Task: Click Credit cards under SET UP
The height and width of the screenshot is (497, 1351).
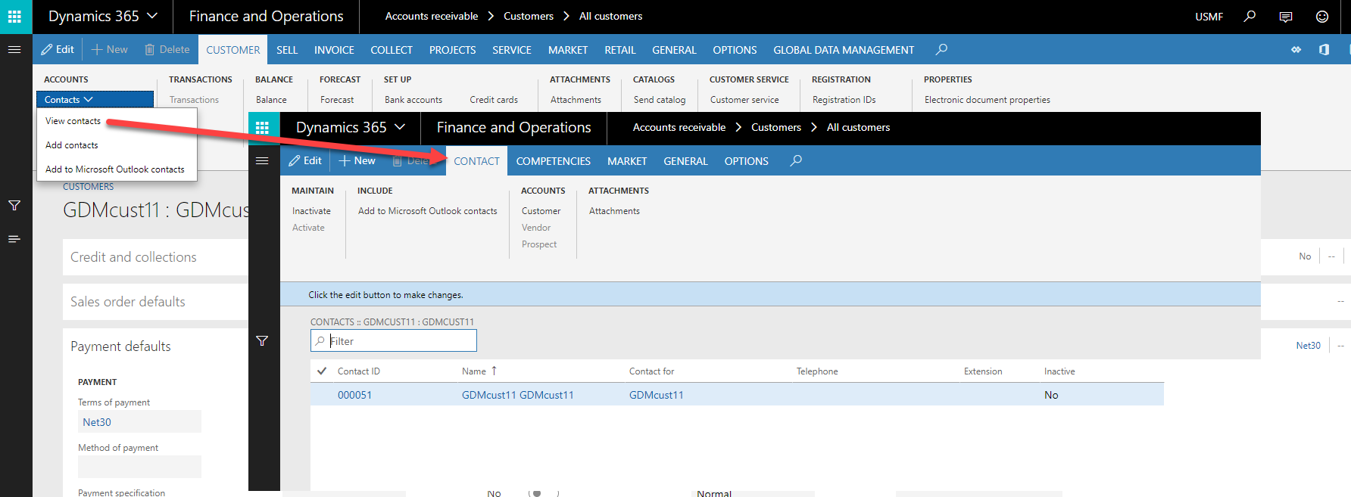Action: point(494,100)
